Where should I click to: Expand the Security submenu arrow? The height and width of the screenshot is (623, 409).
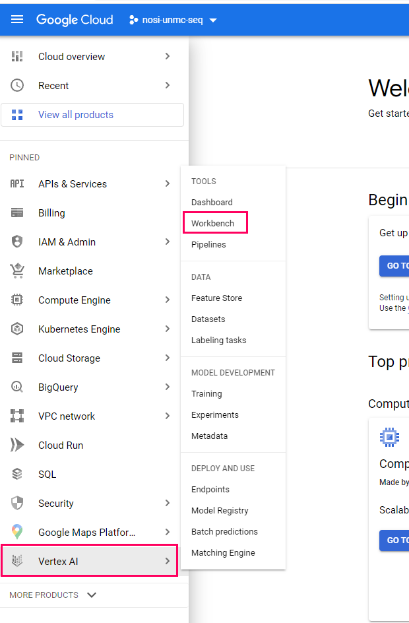click(167, 503)
